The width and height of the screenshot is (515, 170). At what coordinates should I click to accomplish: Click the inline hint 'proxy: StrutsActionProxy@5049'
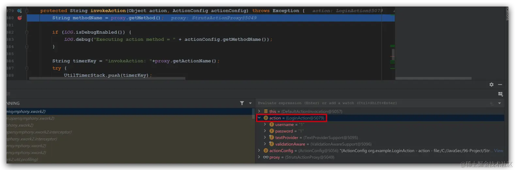214,18
